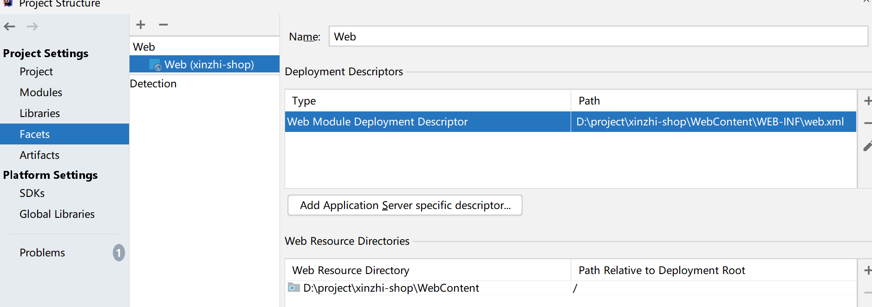Click the WebContent folder icon
The image size is (872, 307).
click(294, 287)
